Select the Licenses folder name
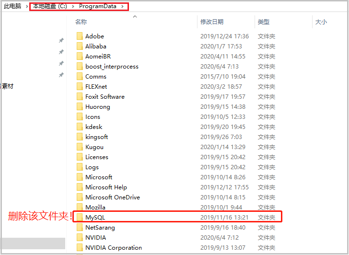This screenshot has height=255, width=349. coord(97,157)
